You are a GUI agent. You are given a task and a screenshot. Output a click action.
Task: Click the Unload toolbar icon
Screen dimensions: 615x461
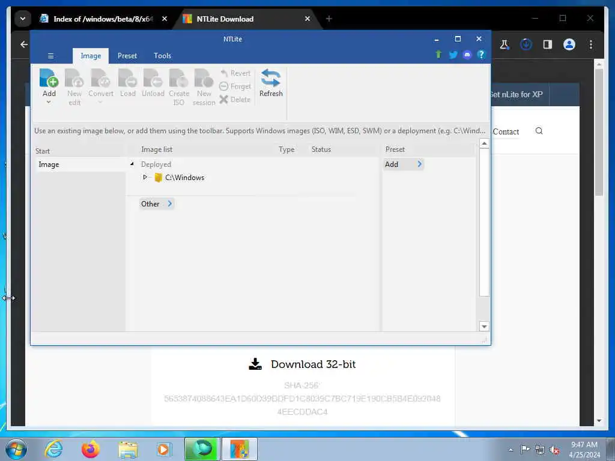tap(153, 83)
